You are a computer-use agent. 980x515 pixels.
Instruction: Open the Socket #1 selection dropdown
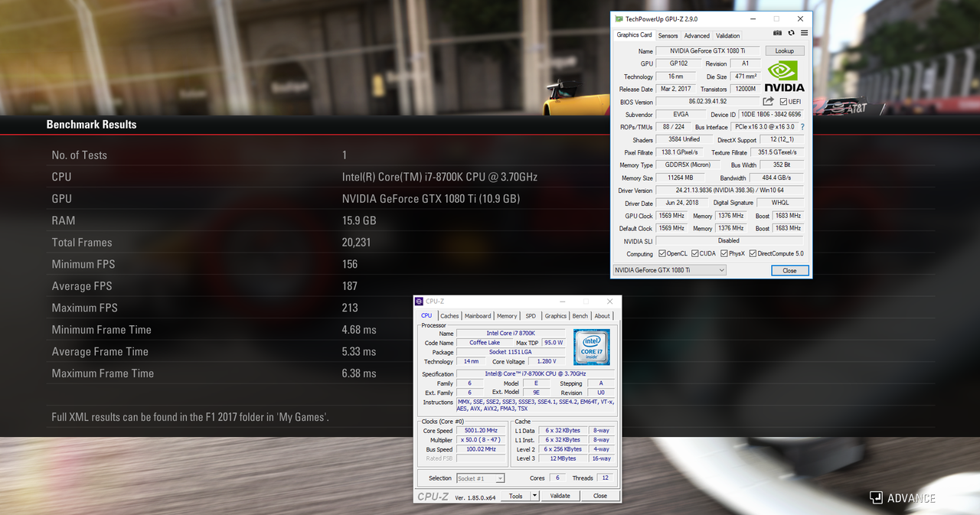pyautogui.click(x=480, y=478)
